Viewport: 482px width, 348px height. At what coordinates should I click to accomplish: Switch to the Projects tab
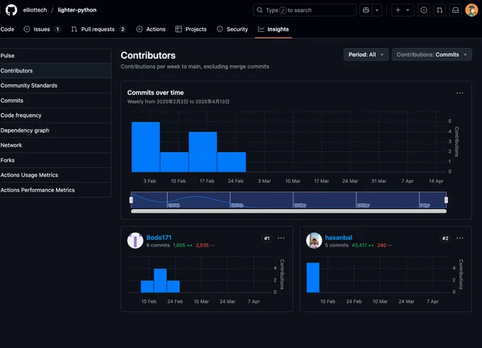191,29
